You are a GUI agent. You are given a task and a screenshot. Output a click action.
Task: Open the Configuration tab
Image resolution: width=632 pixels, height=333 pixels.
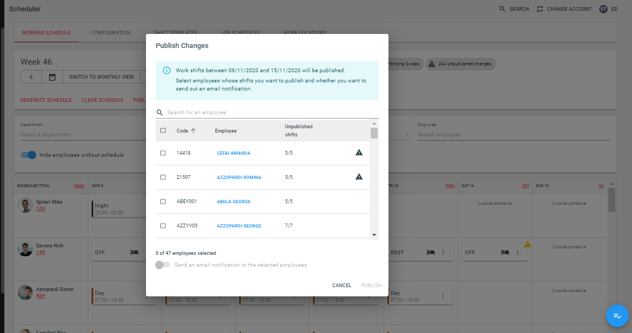pyautogui.click(x=111, y=33)
